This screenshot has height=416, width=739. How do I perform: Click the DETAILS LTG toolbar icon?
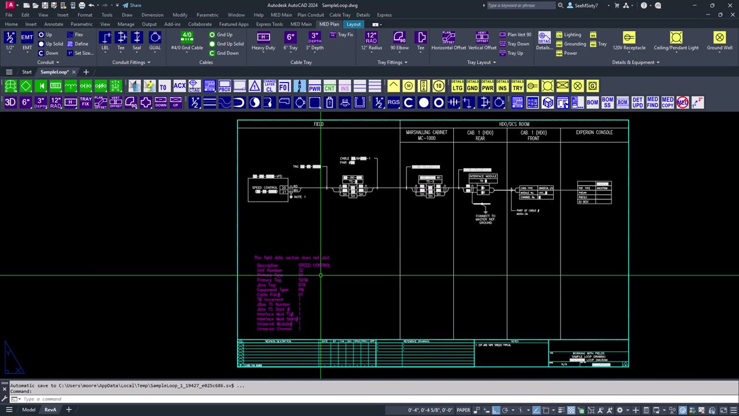coord(457,86)
